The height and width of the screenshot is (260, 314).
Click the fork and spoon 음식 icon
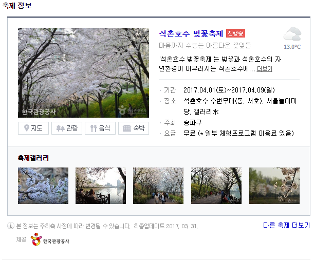click(94, 128)
